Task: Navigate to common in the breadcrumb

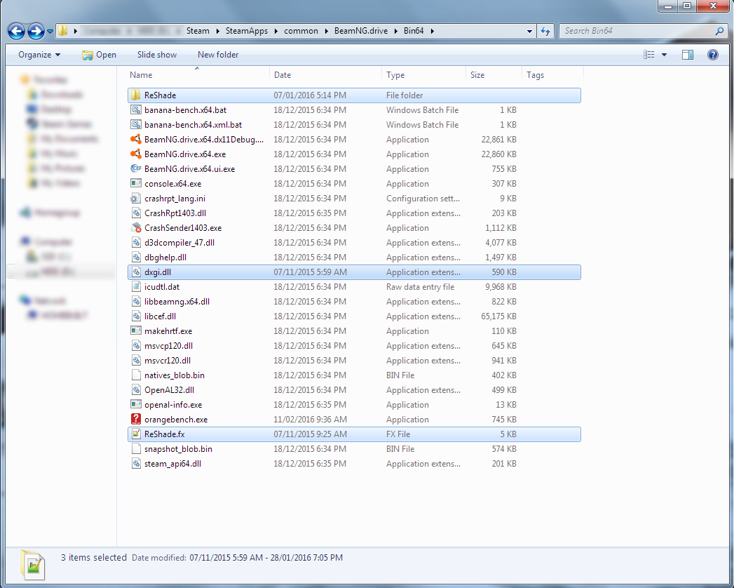Action: pyautogui.click(x=301, y=31)
